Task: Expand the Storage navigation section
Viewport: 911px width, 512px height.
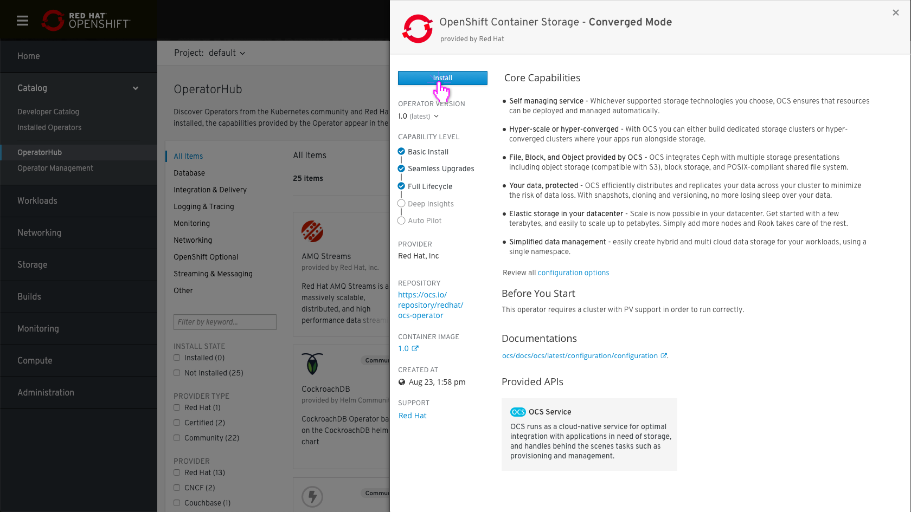Action: click(79, 265)
